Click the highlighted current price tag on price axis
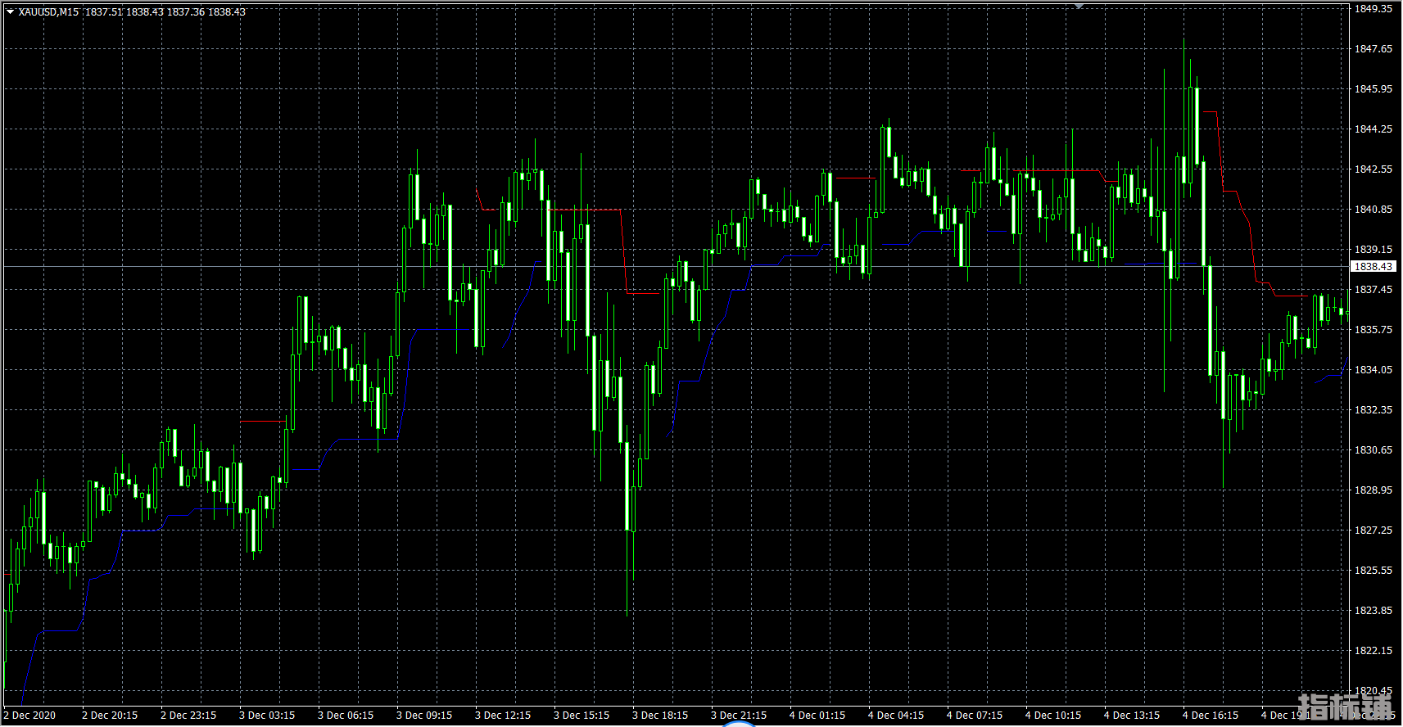 pyautogui.click(x=1373, y=267)
